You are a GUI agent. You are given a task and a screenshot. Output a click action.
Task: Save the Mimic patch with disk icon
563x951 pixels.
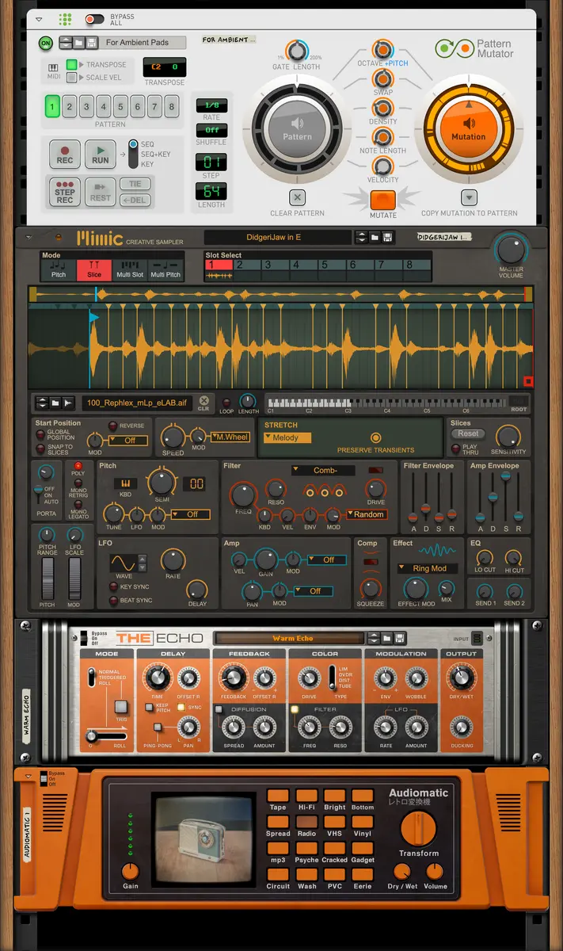(x=387, y=237)
